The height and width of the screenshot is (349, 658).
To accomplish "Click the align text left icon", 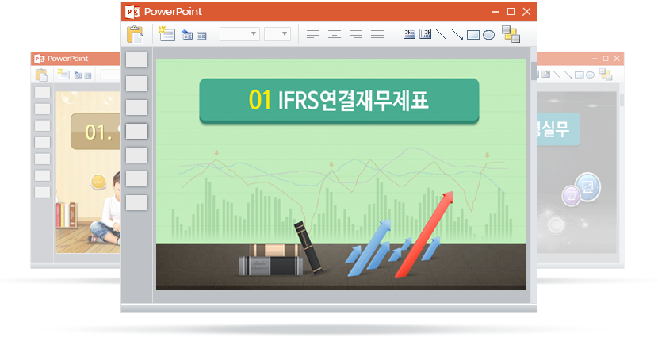I will click(x=313, y=34).
